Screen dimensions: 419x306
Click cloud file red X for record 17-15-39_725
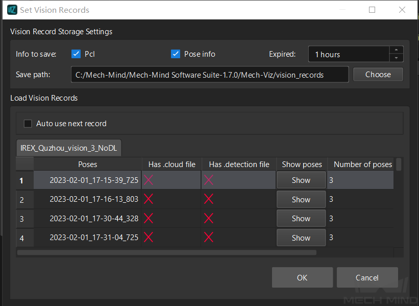[x=149, y=180]
